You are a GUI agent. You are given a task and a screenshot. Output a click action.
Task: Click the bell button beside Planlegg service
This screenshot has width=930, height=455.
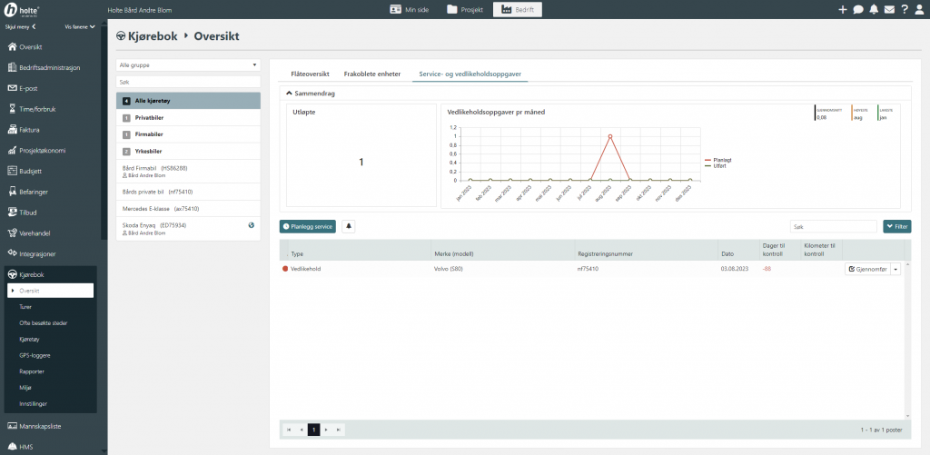(349, 226)
